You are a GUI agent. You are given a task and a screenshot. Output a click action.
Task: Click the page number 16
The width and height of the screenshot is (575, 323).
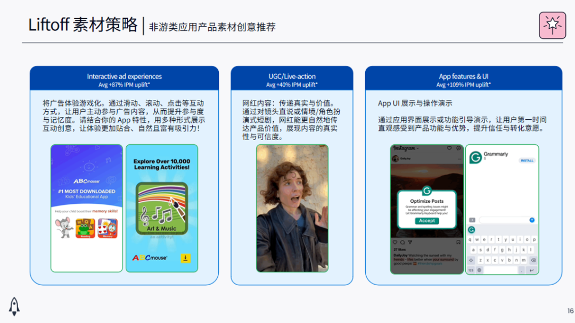point(570,311)
